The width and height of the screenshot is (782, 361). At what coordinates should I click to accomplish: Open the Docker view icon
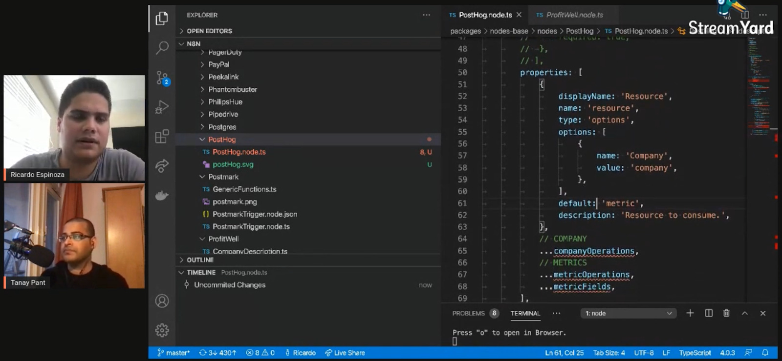[162, 196]
